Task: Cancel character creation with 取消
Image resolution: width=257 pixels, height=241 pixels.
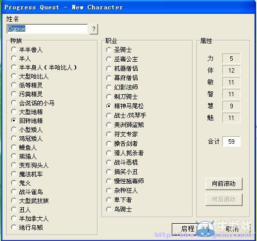Action: click(x=232, y=229)
